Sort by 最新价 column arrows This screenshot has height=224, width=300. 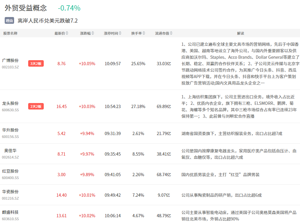(67, 33)
